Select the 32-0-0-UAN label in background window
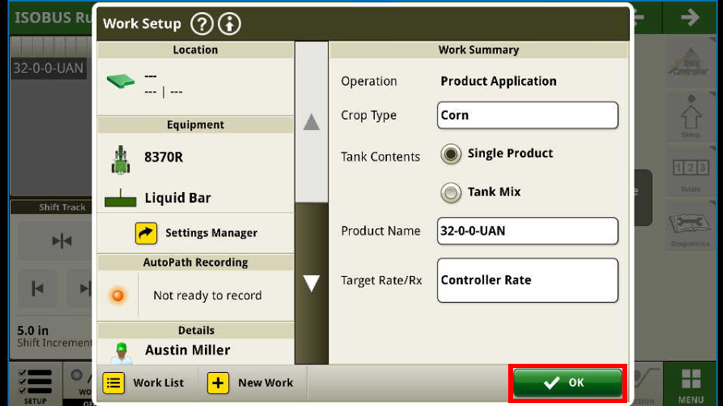This screenshot has height=406, width=723. click(x=49, y=68)
